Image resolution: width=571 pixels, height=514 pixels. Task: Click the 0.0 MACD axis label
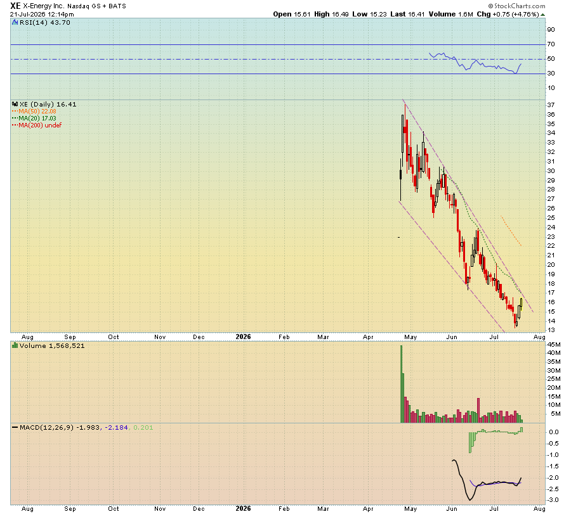coord(554,432)
